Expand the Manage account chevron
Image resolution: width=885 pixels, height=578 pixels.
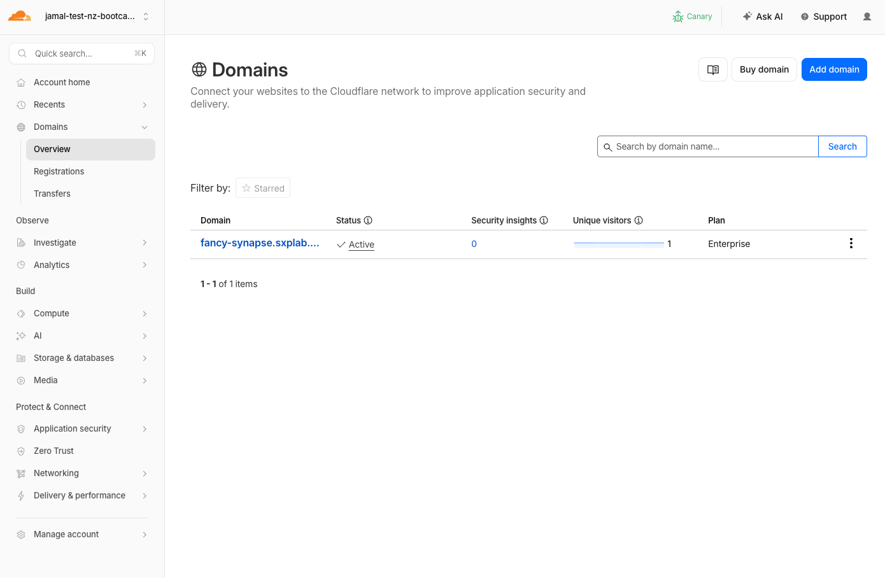[x=145, y=535]
